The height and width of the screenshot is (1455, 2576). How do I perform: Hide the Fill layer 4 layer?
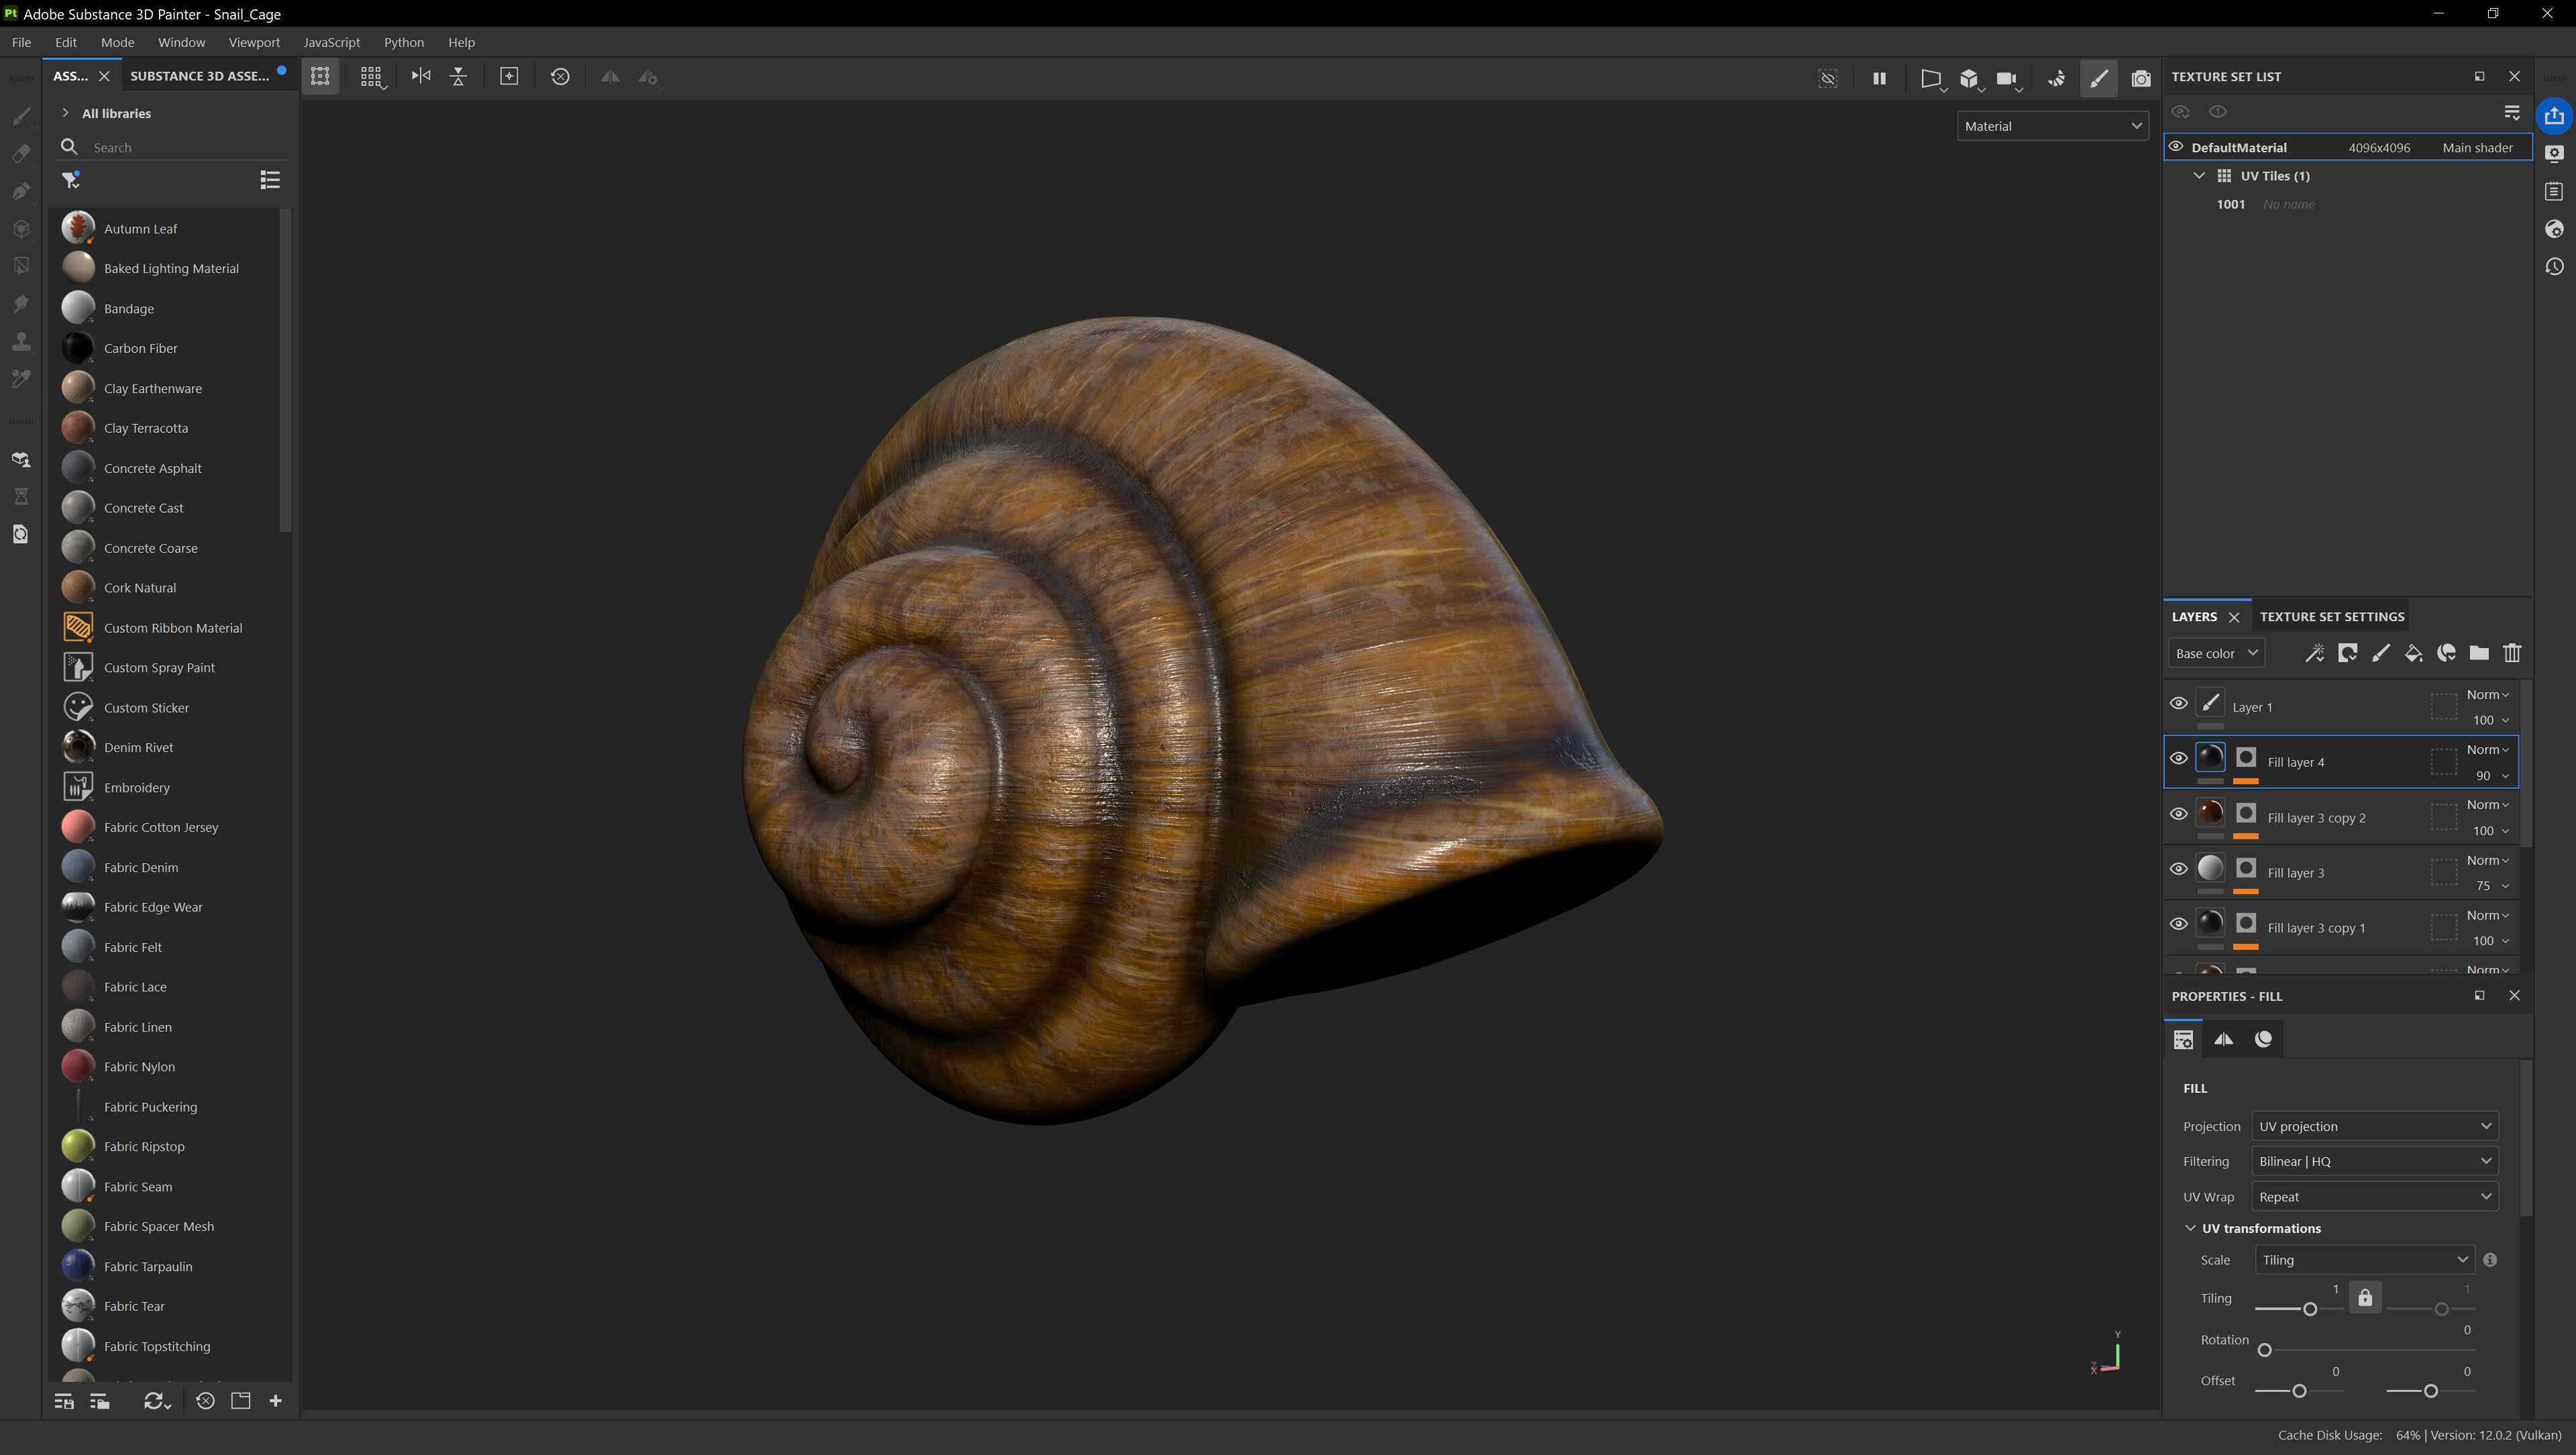pyautogui.click(x=2178, y=759)
